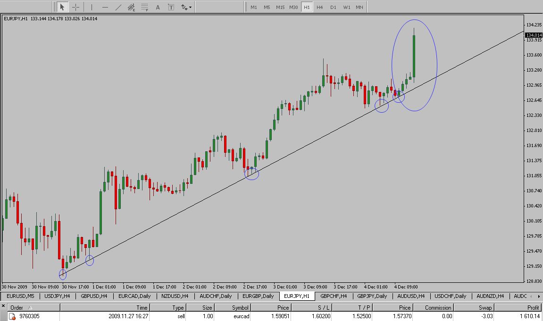Toggle the H4 timeframe button

pyautogui.click(x=320, y=7)
